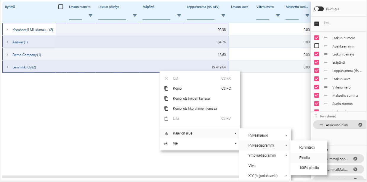367x182 pixels.
Task: Grab the drag handle beside Laskun numero
Action: (x=326, y=38)
